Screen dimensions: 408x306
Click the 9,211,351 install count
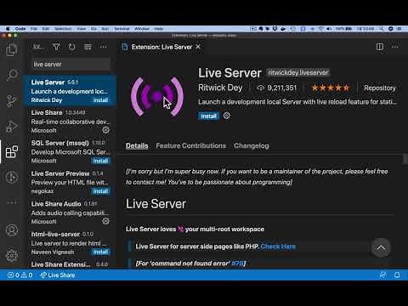(277, 88)
